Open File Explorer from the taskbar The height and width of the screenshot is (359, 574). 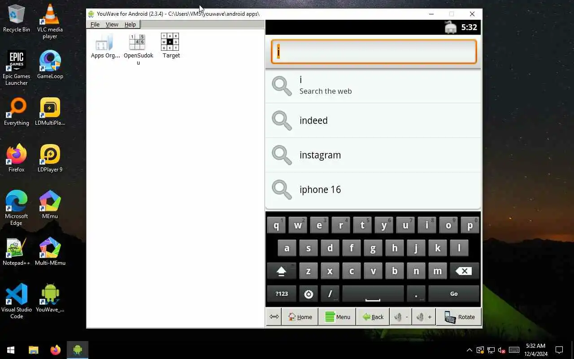(x=34, y=350)
